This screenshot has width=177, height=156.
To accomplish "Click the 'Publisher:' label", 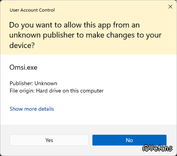I will point(21,83).
